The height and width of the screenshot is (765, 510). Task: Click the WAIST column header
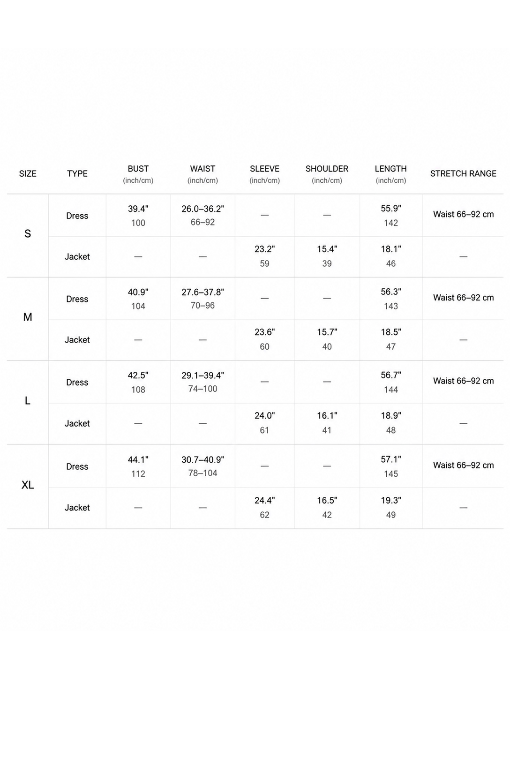click(202, 174)
